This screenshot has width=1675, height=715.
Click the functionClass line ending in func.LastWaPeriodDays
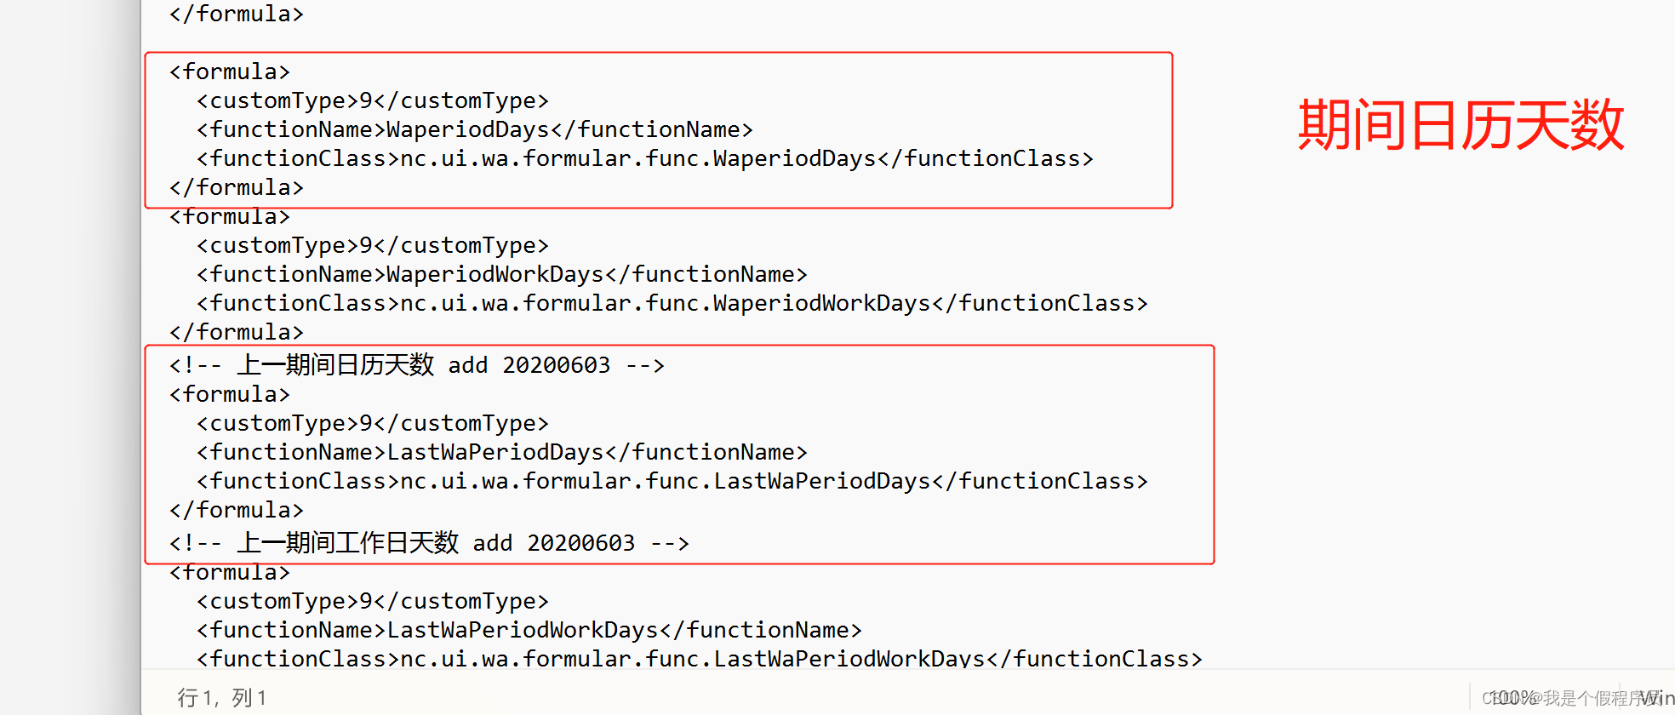(672, 481)
